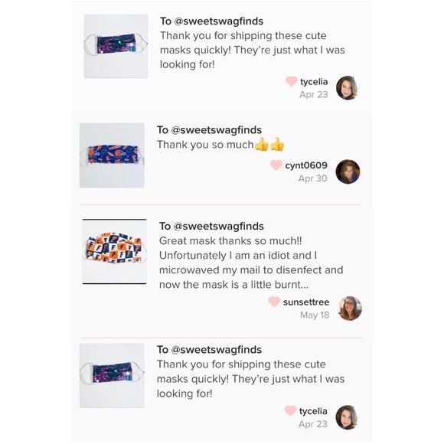Tap the heart icon next to cynt0609
The width and height of the screenshot is (444, 444).
[276, 165]
